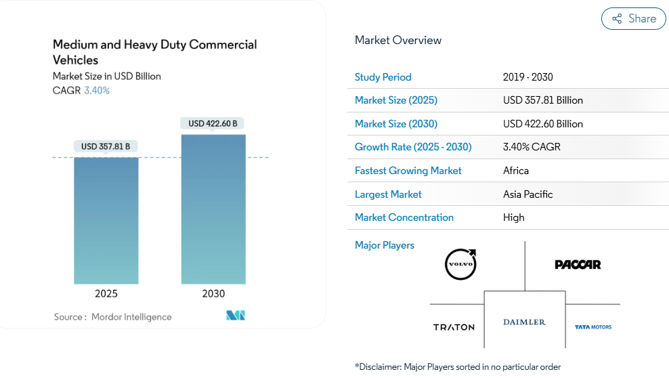Click the Traton logo
The image size is (669, 378).
pyautogui.click(x=454, y=327)
